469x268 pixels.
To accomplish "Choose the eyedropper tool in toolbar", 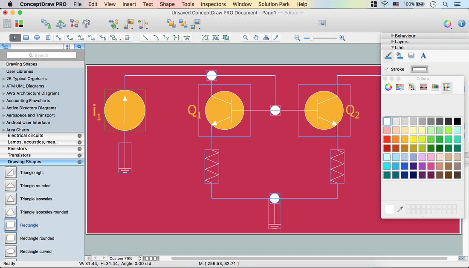I will [x=276, y=37].
